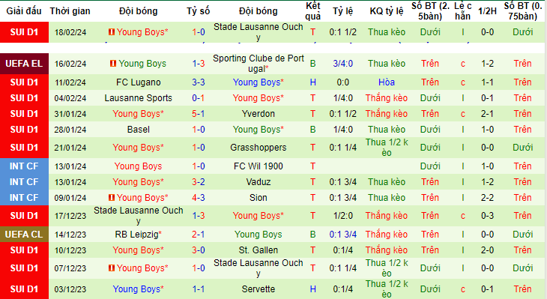Click the 3-3 score of FC Lugano match

coord(198,82)
